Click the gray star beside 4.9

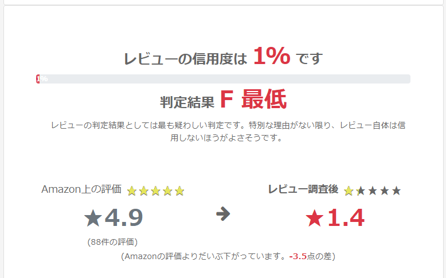[92, 218]
